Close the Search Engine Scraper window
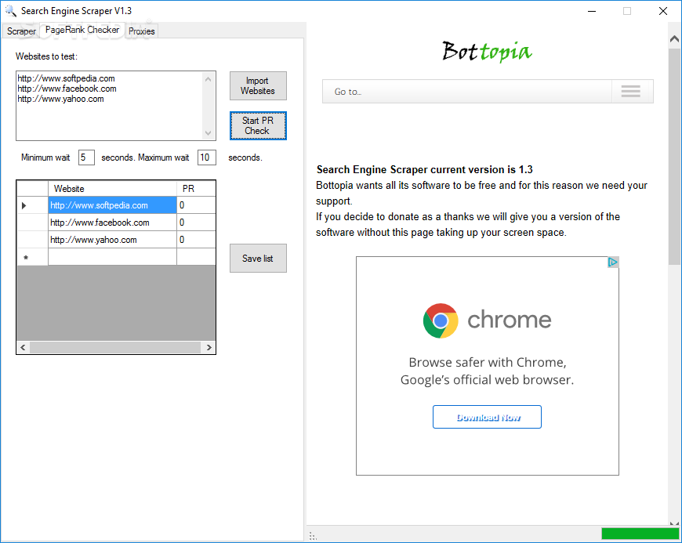Viewport: 682px width, 543px height. pyautogui.click(x=663, y=11)
